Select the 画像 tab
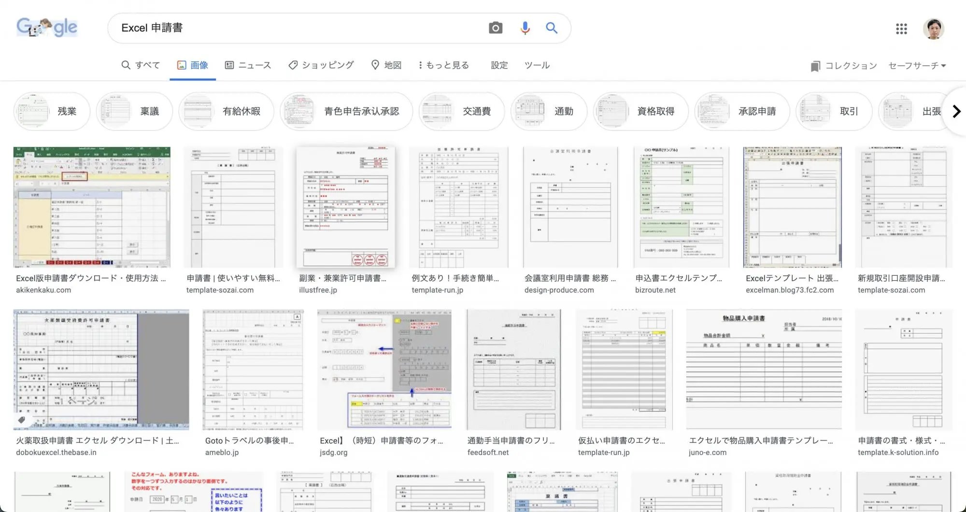The height and width of the screenshot is (512, 966). click(x=193, y=65)
